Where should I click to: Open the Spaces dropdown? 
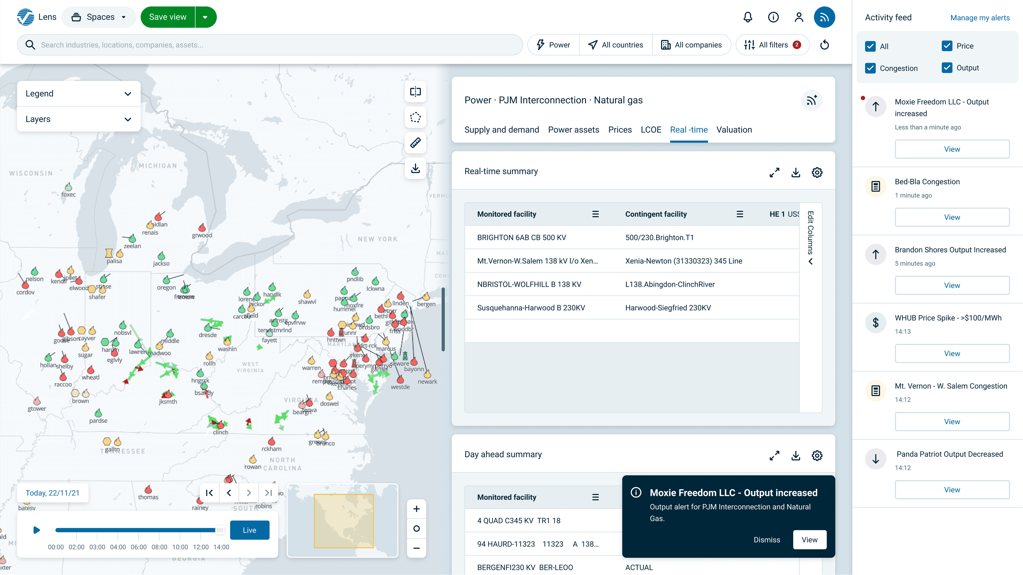(x=99, y=17)
